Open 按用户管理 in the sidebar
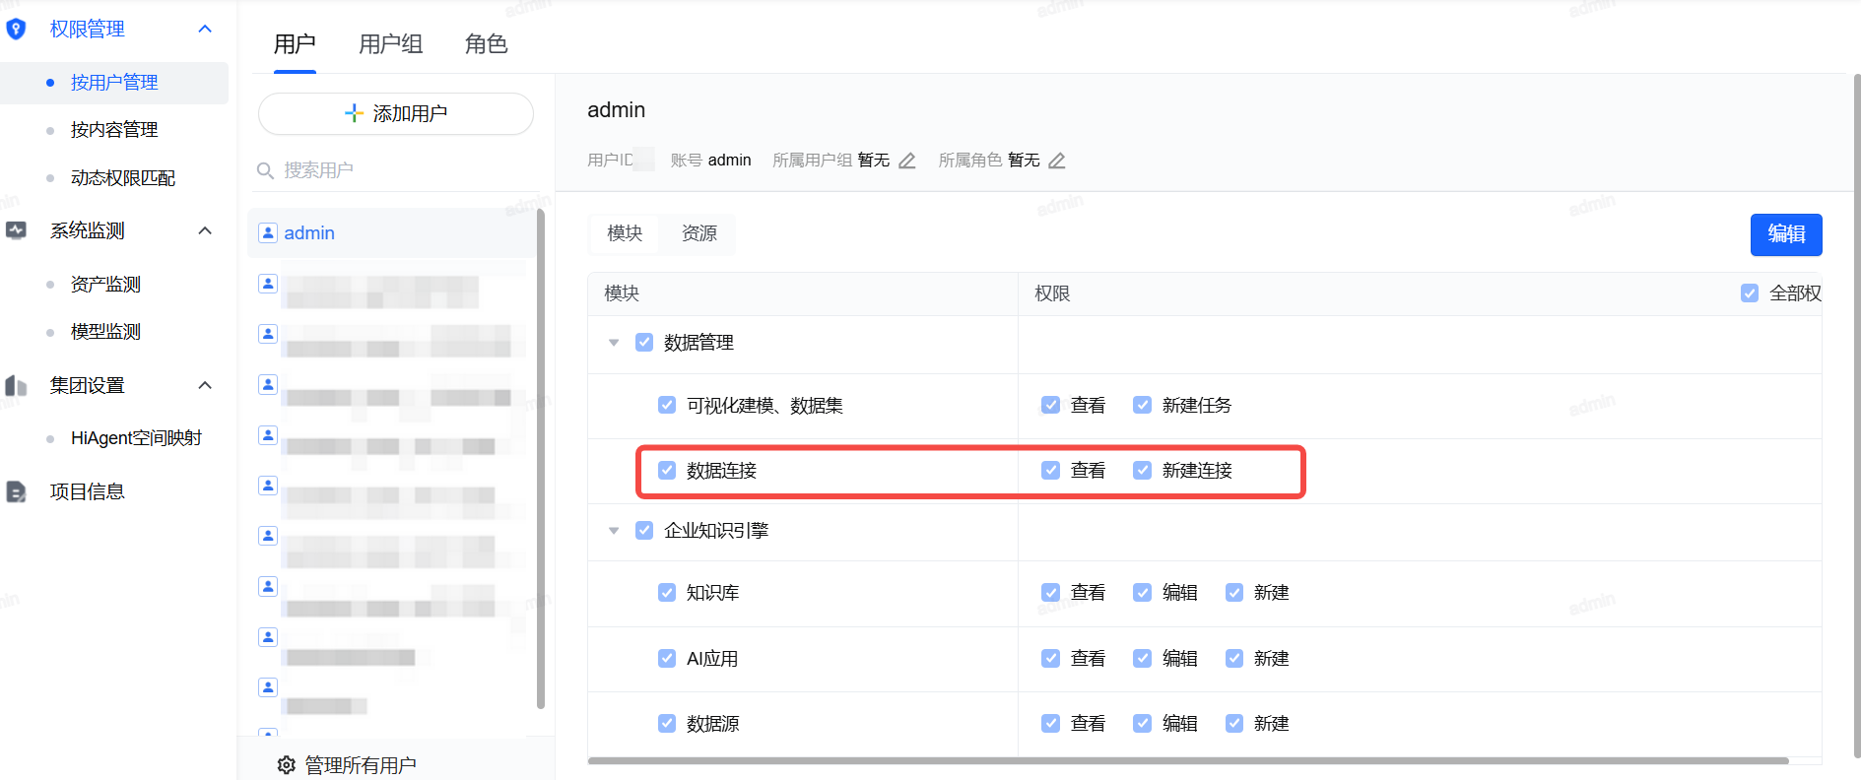Screen dimensions: 1861x780 tap(114, 83)
